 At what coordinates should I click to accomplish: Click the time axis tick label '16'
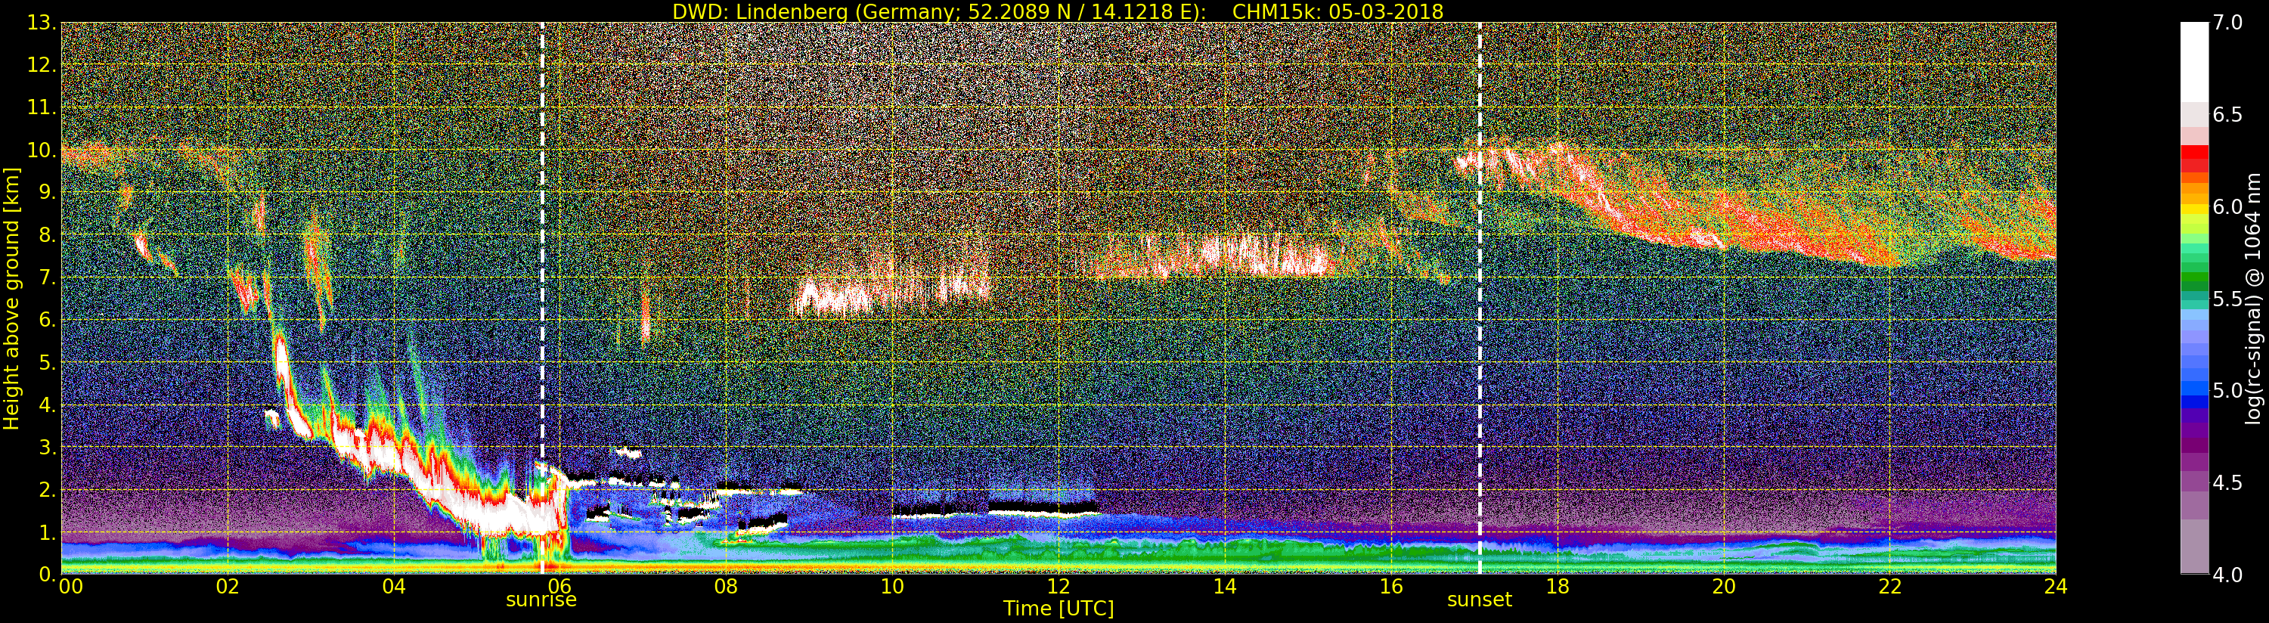pyautogui.click(x=1391, y=586)
